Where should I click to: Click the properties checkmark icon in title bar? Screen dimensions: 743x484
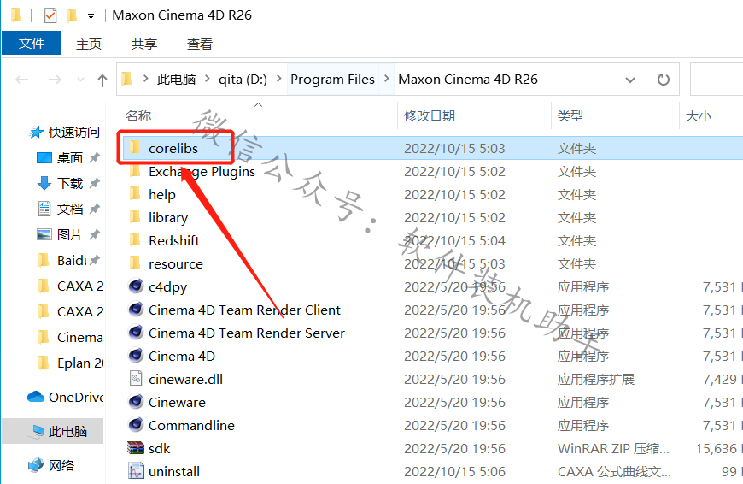point(50,15)
